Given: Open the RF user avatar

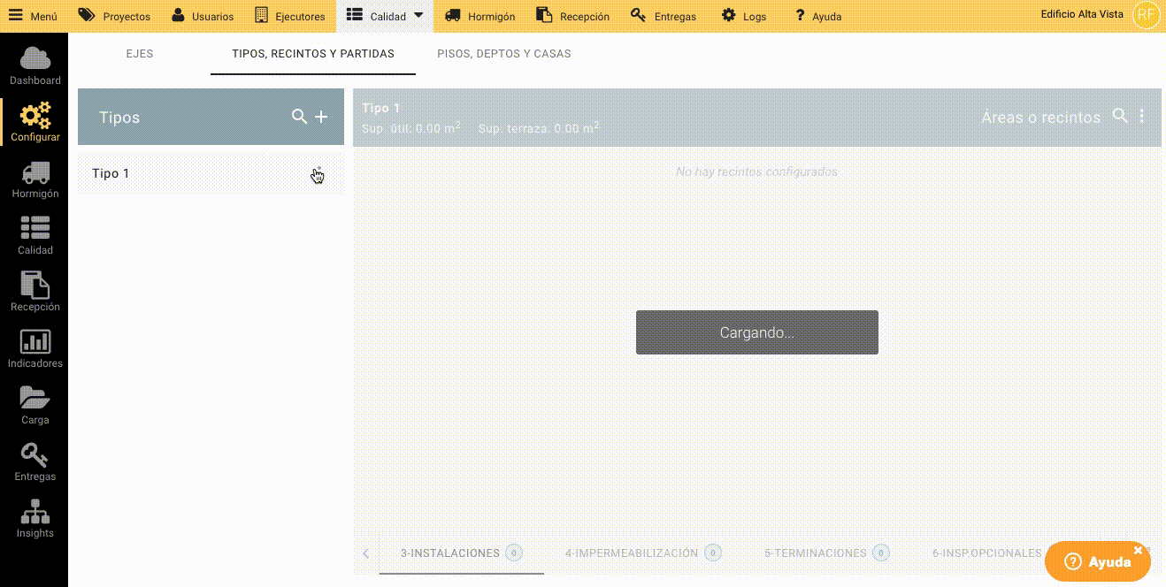Looking at the screenshot, I should (1146, 15).
